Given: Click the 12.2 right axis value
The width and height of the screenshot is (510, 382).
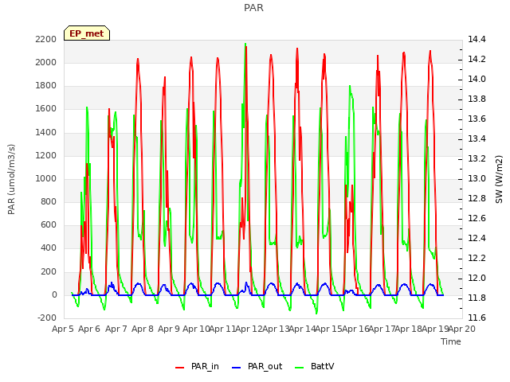Looking at the screenshot, I should click(x=477, y=258).
